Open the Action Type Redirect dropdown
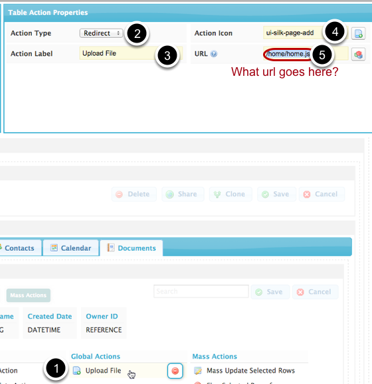This screenshot has width=372, height=384. tap(101, 33)
